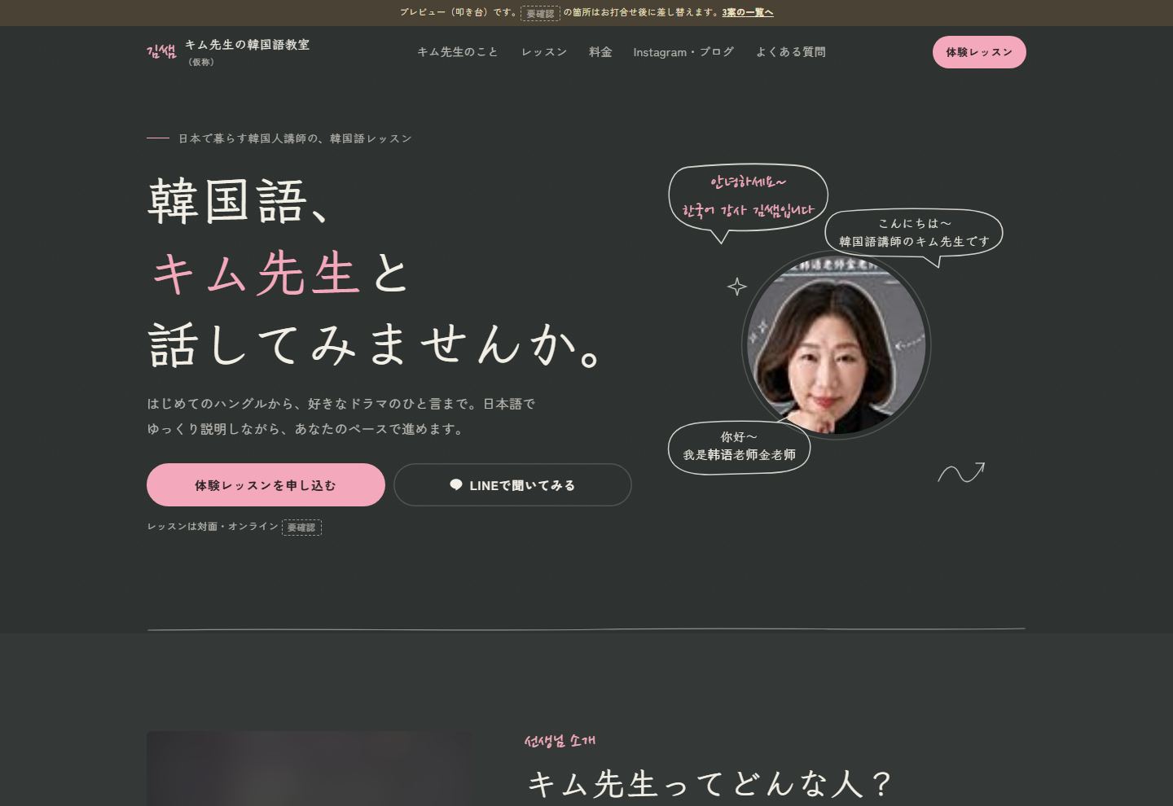The height and width of the screenshot is (806, 1173).
Task: Open Instagram・ブログ in the navigation
Action: click(683, 52)
